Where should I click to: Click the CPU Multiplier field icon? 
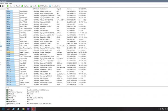(7, 96)
